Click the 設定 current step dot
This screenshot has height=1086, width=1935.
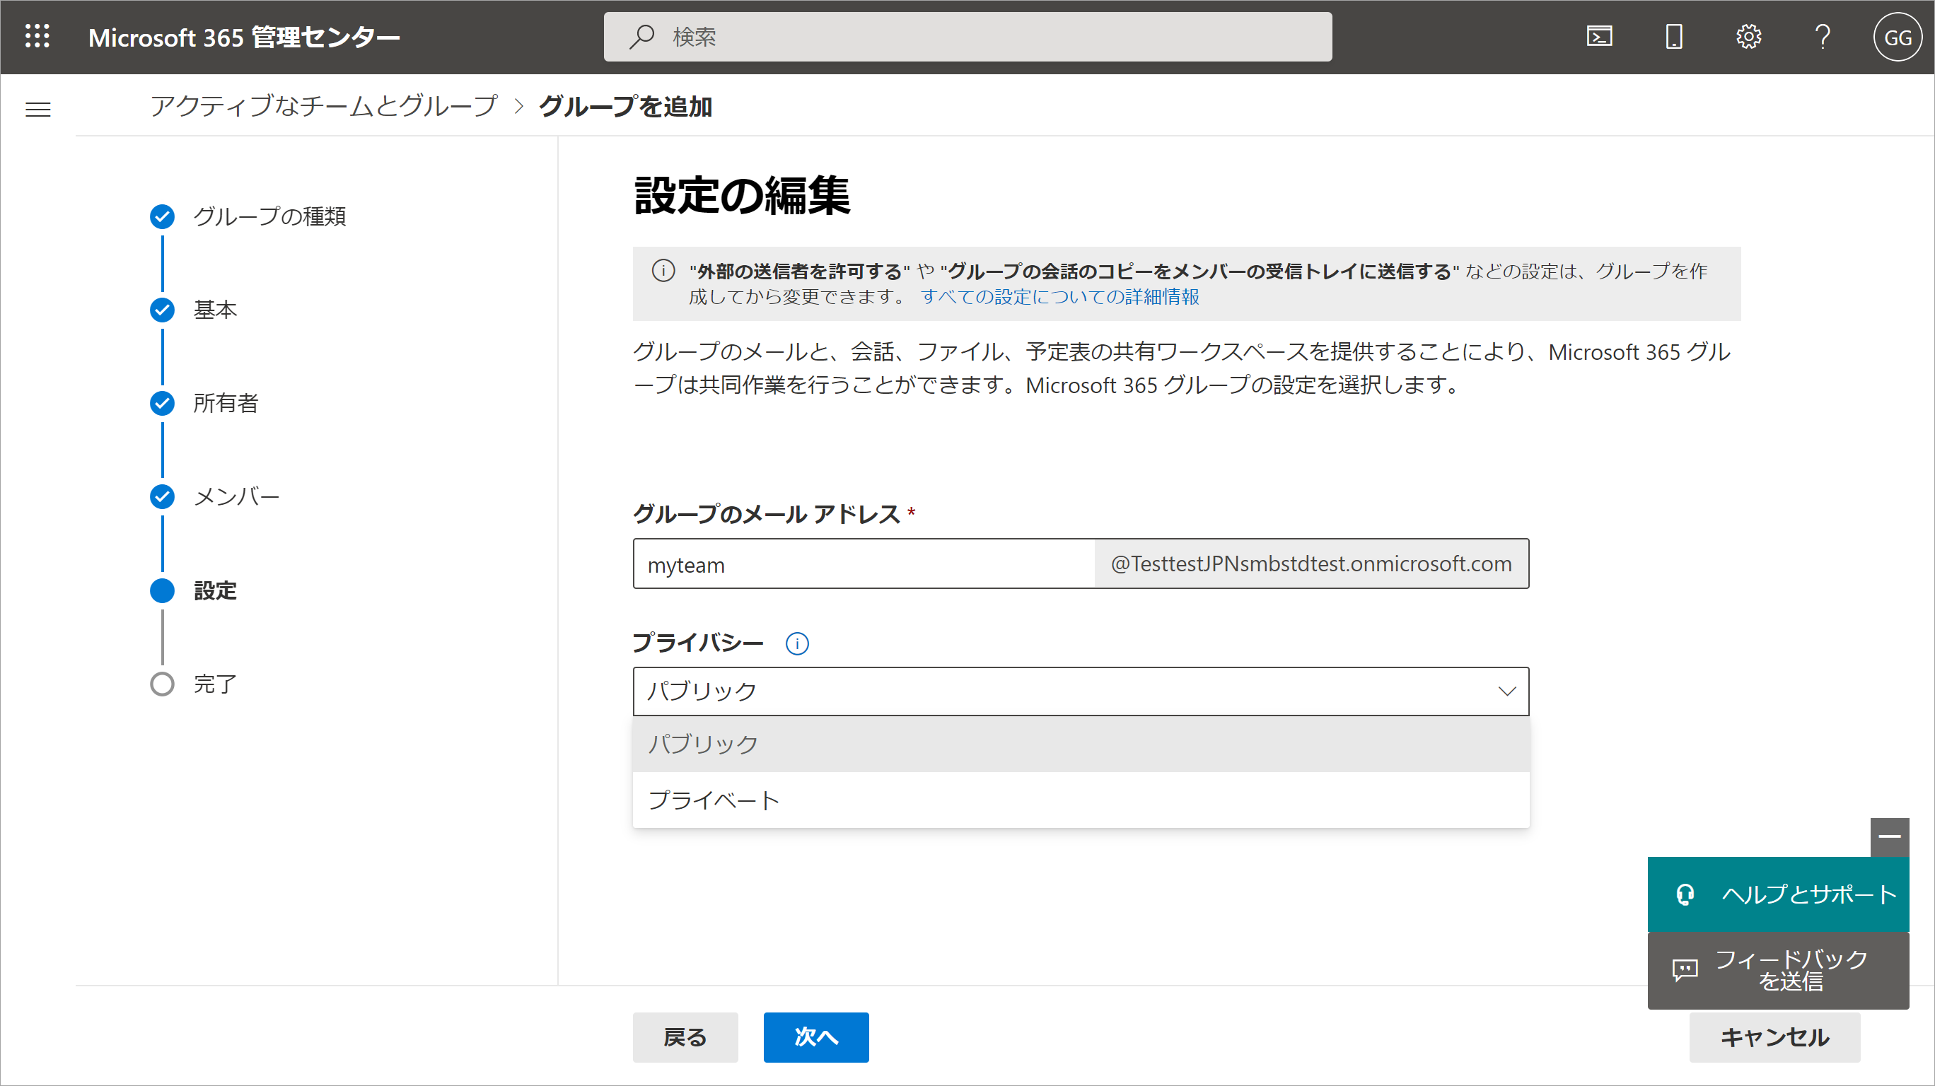pyautogui.click(x=162, y=590)
